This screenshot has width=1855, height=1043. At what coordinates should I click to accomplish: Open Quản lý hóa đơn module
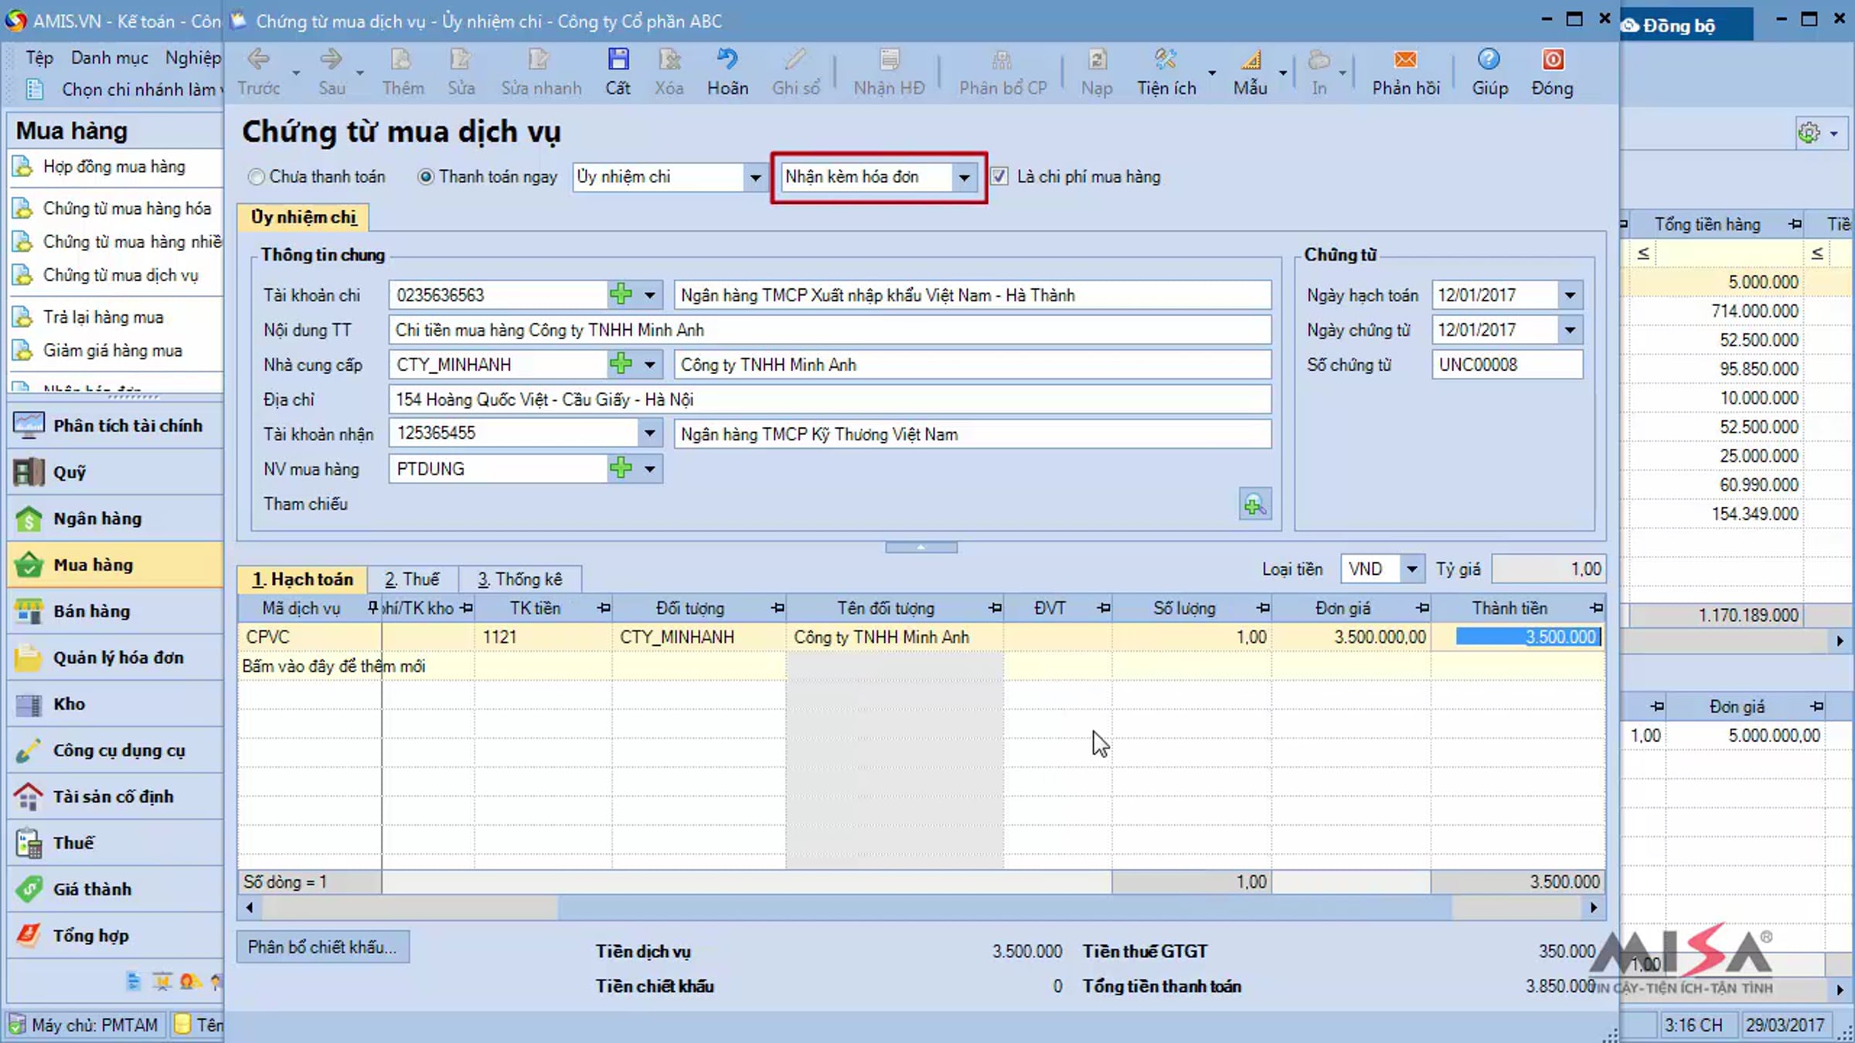[x=115, y=657]
